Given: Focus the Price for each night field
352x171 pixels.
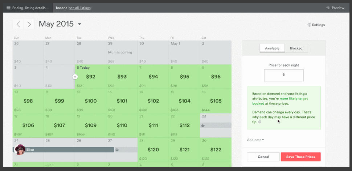Looking at the screenshot, I should (284, 75).
